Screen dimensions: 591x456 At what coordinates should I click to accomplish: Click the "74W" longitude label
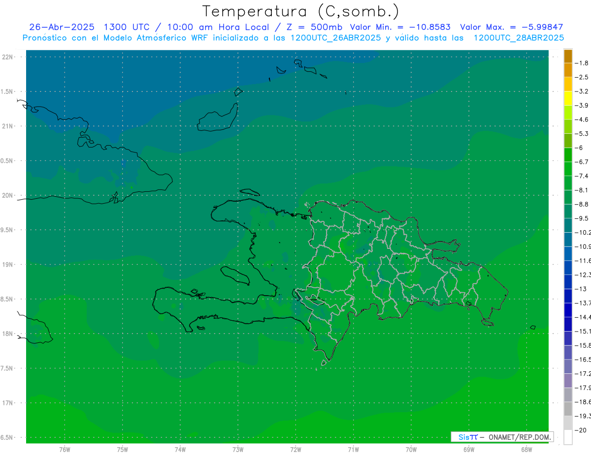(180, 450)
